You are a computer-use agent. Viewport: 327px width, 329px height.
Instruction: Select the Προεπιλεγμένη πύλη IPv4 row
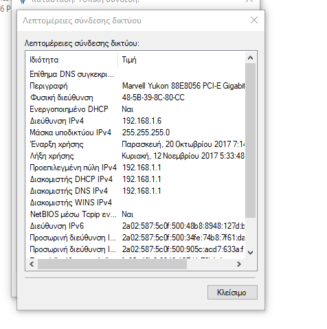pos(135,168)
